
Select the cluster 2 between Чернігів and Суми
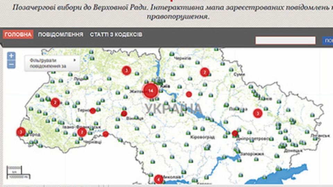[x=205, y=72]
